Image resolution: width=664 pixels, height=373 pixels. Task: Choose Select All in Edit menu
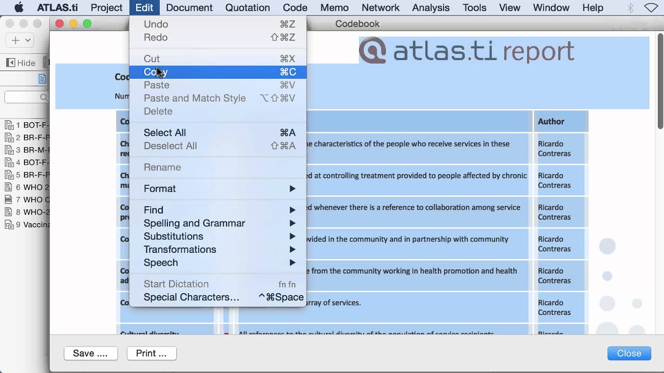pos(218,133)
